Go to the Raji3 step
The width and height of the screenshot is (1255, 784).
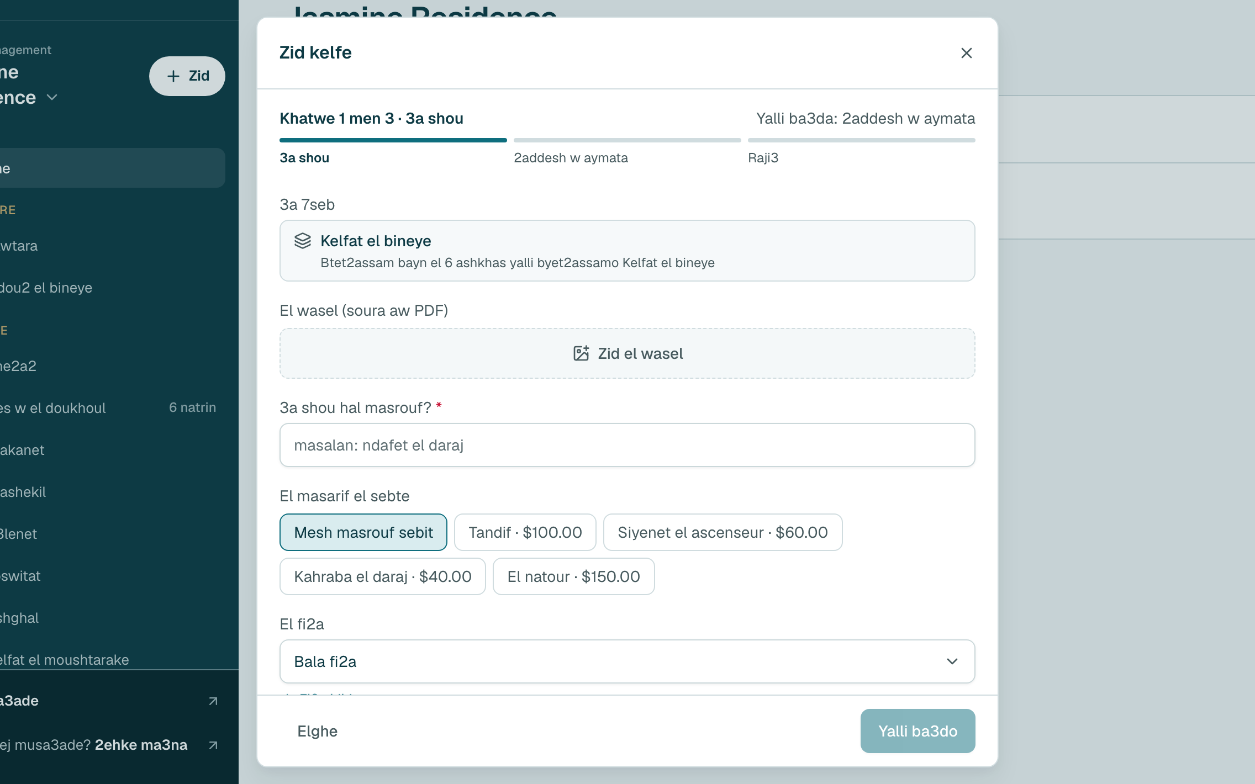pos(763,158)
